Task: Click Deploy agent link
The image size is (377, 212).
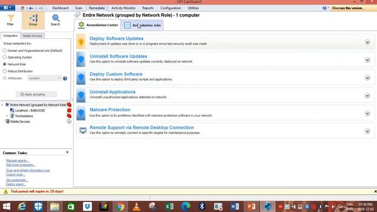Action: pos(16,184)
